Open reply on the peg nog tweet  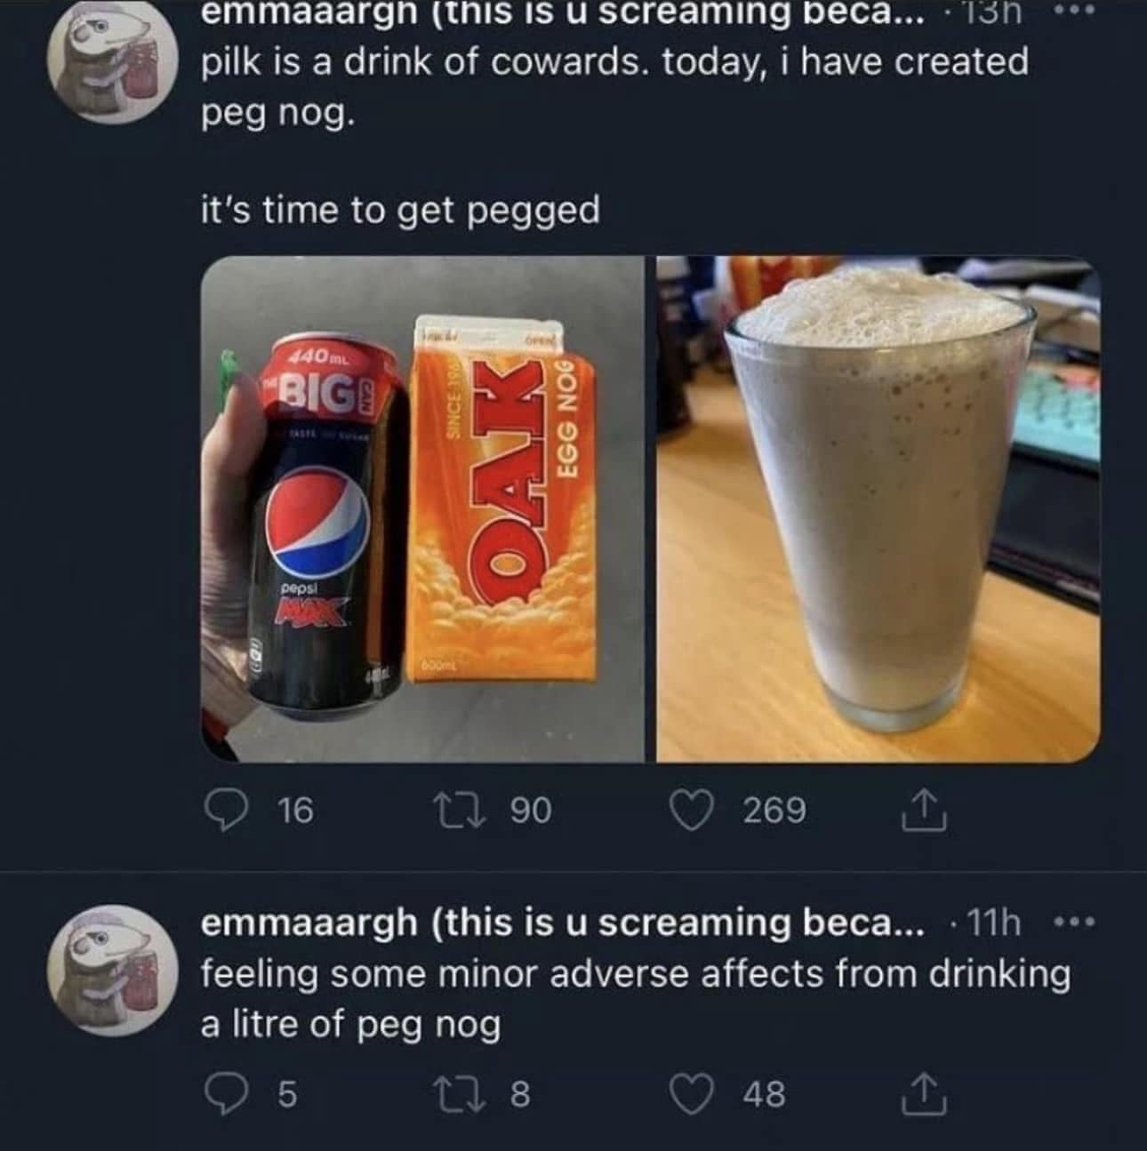tap(224, 810)
